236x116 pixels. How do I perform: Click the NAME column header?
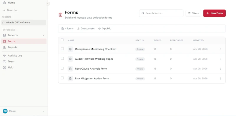[x=71, y=40]
